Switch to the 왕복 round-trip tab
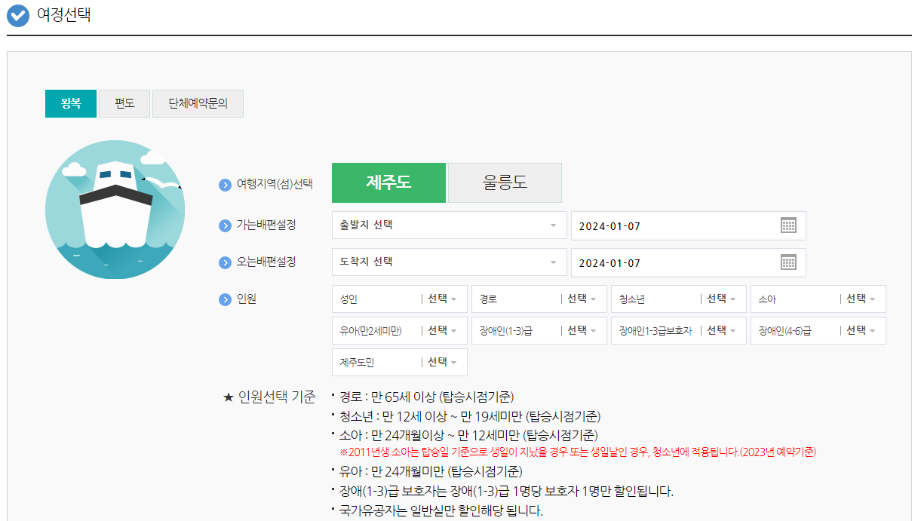 [70, 103]
